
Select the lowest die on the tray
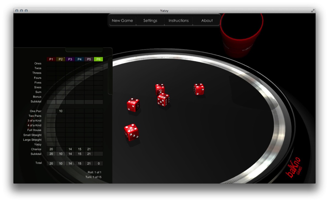[x=131, y=132]
